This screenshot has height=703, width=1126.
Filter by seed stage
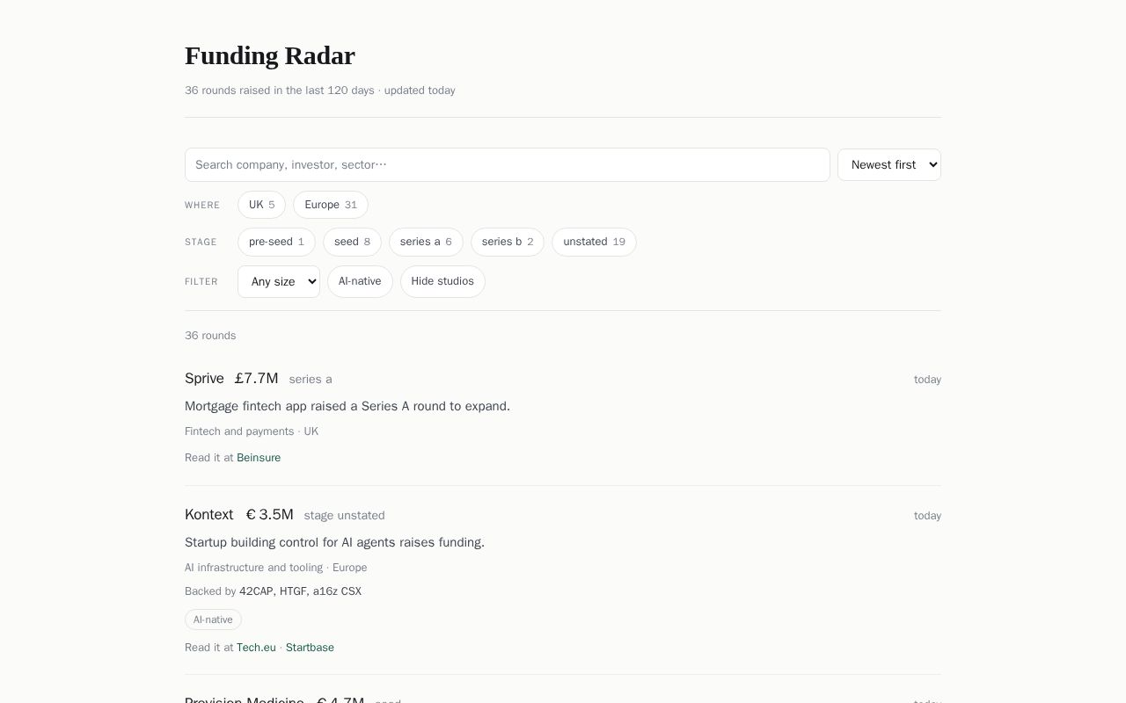coord(352,242)
